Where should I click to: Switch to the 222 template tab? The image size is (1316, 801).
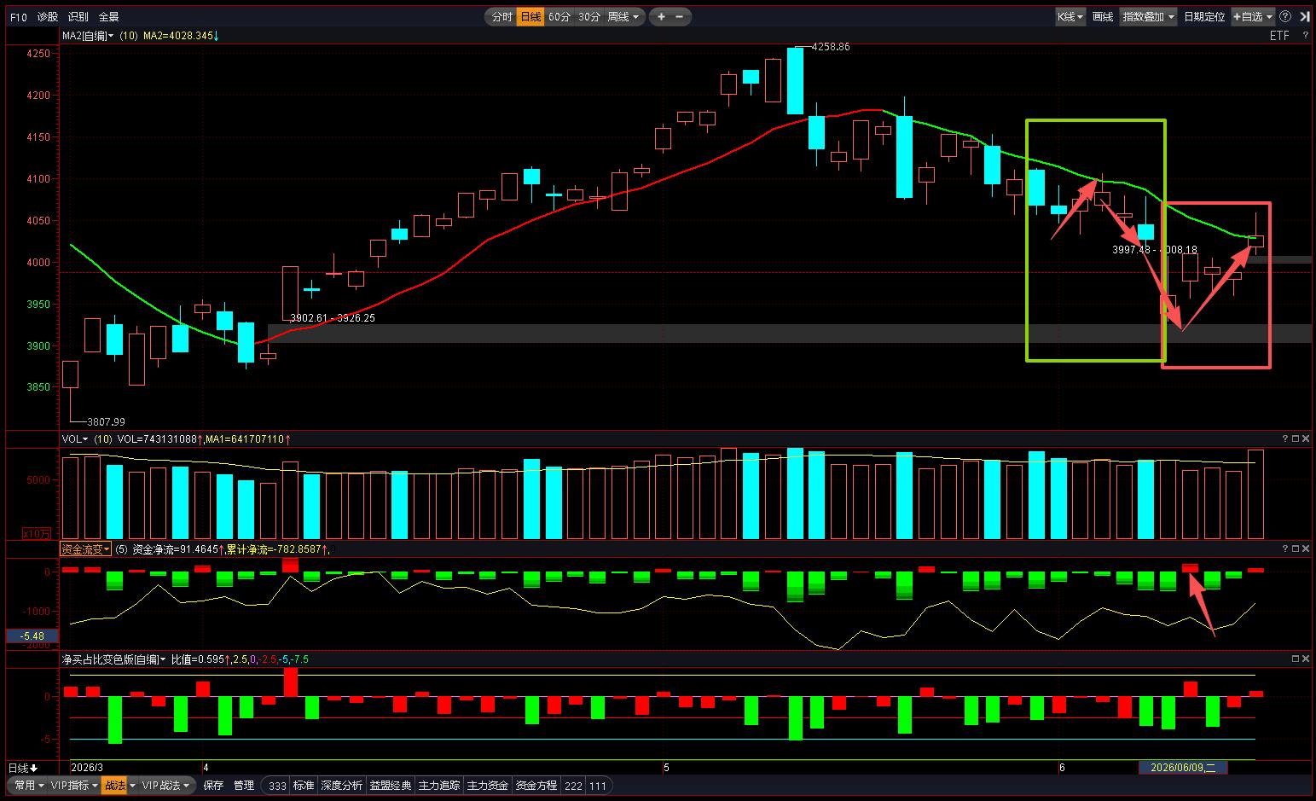pos(573,786)
